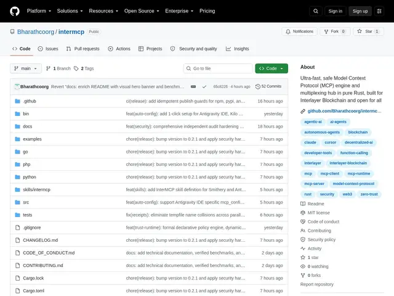Switch to the Projects tab

[150, 49]
